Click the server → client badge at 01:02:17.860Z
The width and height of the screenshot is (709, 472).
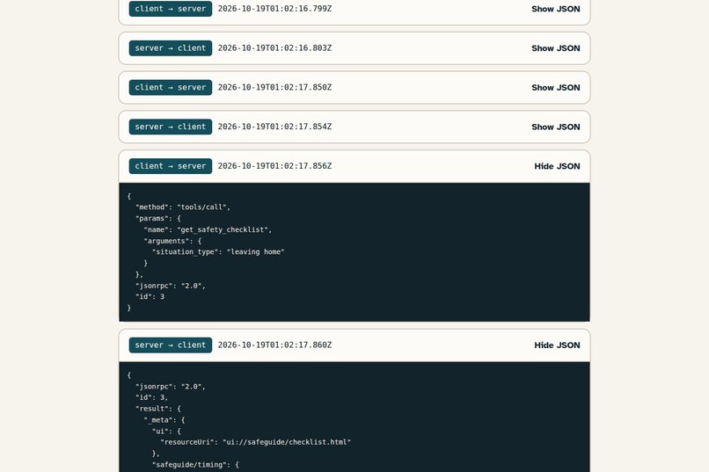171,345
